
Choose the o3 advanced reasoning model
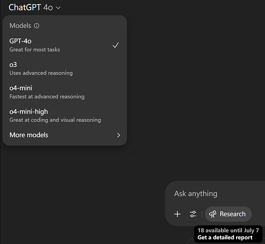[64, 69]
